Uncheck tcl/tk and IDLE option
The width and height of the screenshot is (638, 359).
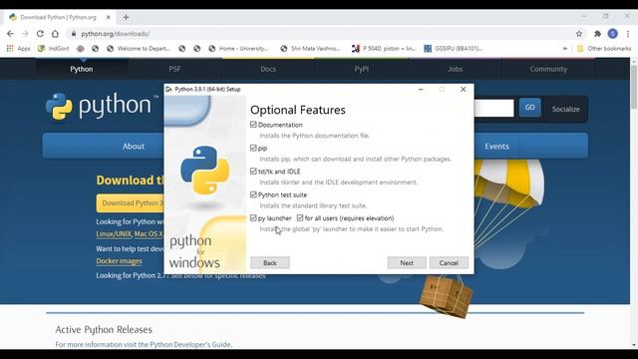253,172
